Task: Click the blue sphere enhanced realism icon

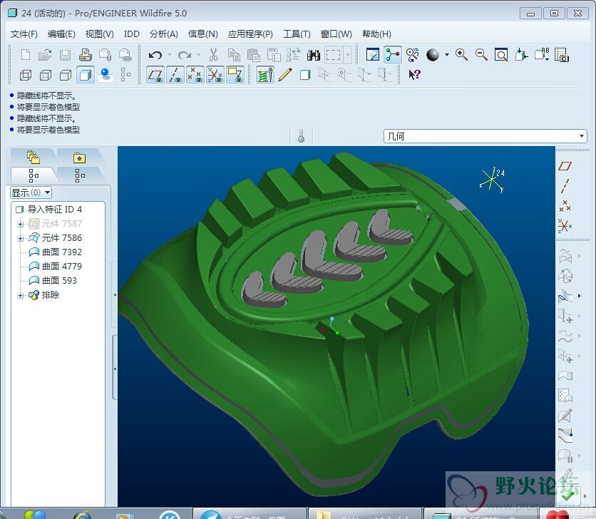Action: click(x=106, y=75)
